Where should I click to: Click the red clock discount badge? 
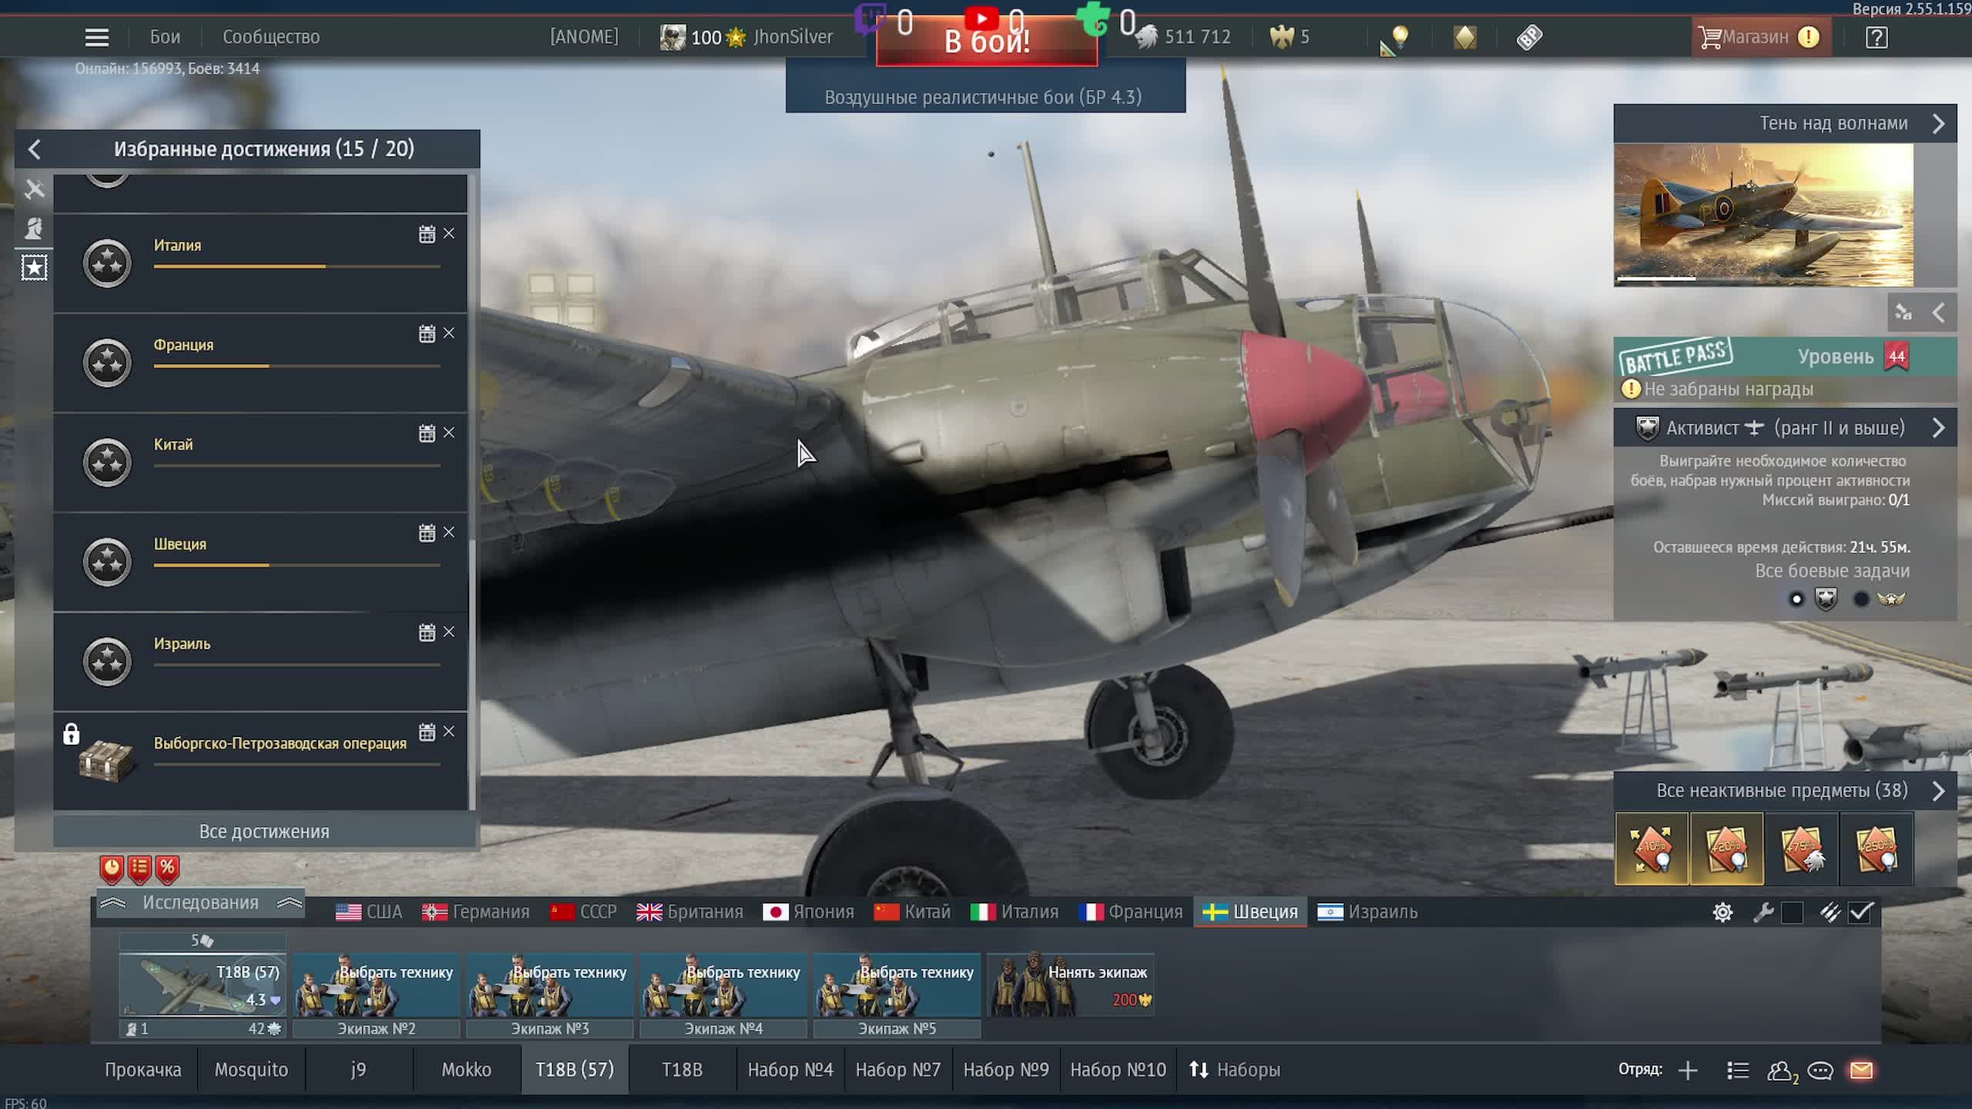click(x=112, y=869)
